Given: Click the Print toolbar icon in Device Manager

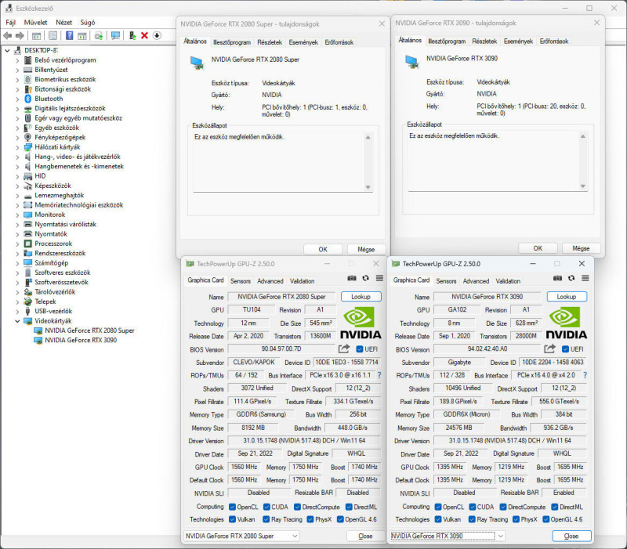Looking at the screenshot, I should coord(99,35).
